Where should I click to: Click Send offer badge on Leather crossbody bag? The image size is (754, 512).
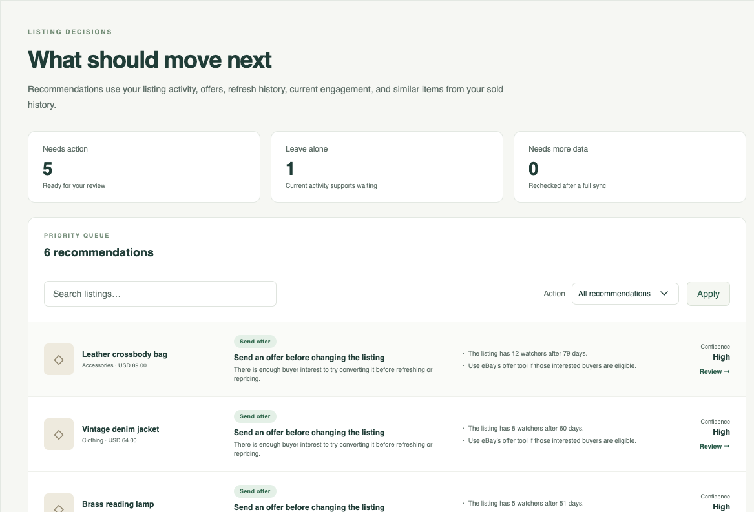pos(255,342)
